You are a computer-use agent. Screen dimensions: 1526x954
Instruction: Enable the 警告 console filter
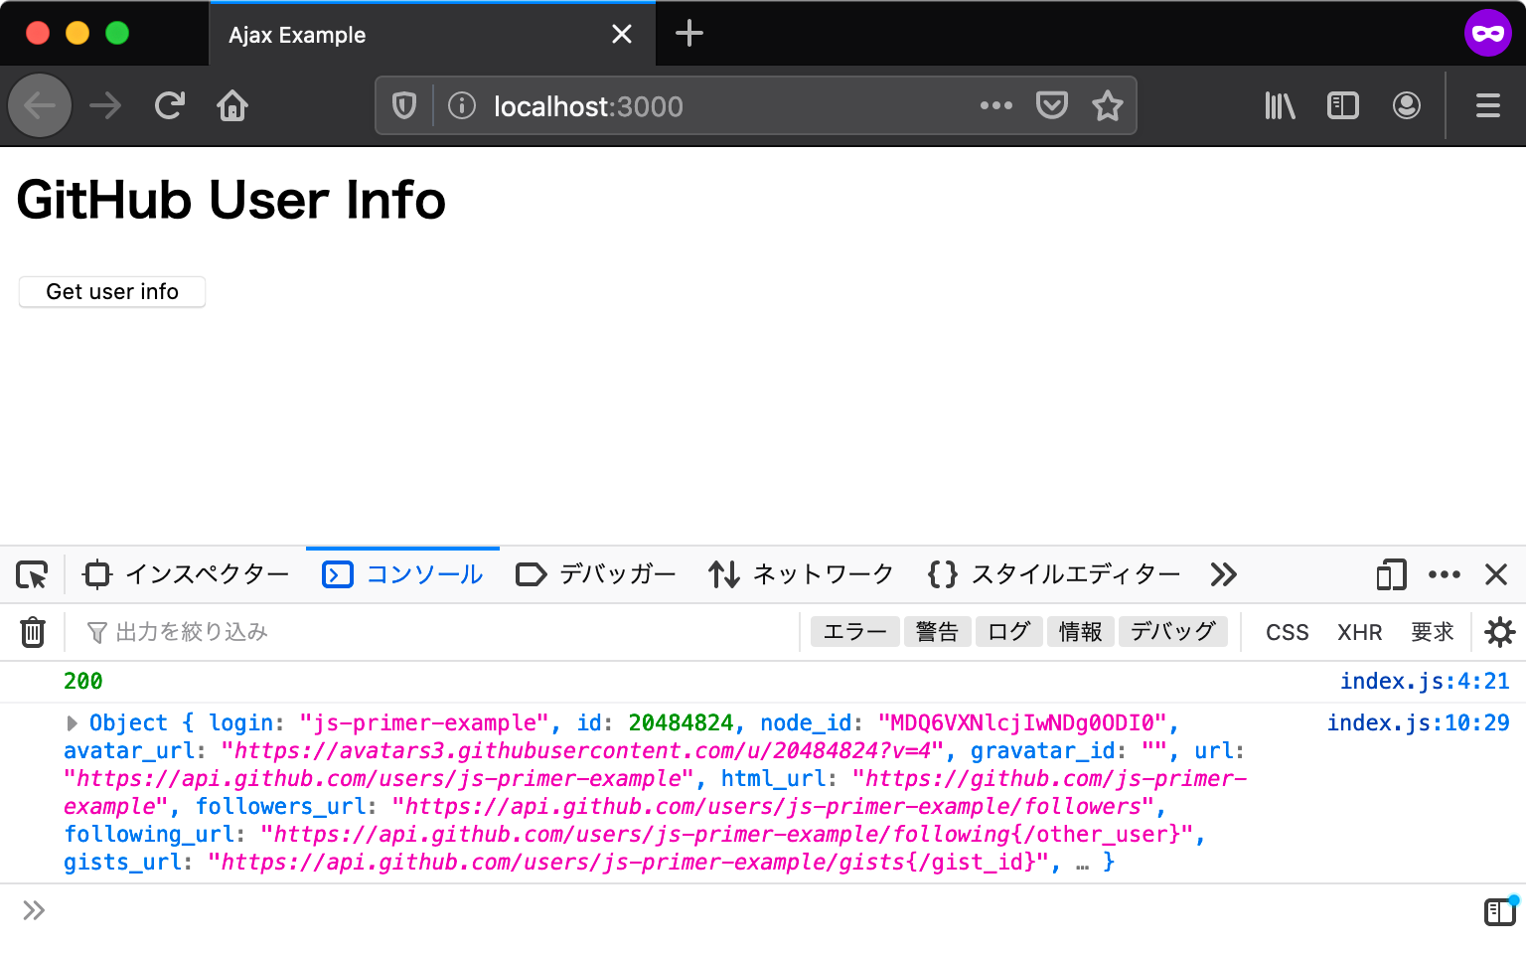point(937,631)
